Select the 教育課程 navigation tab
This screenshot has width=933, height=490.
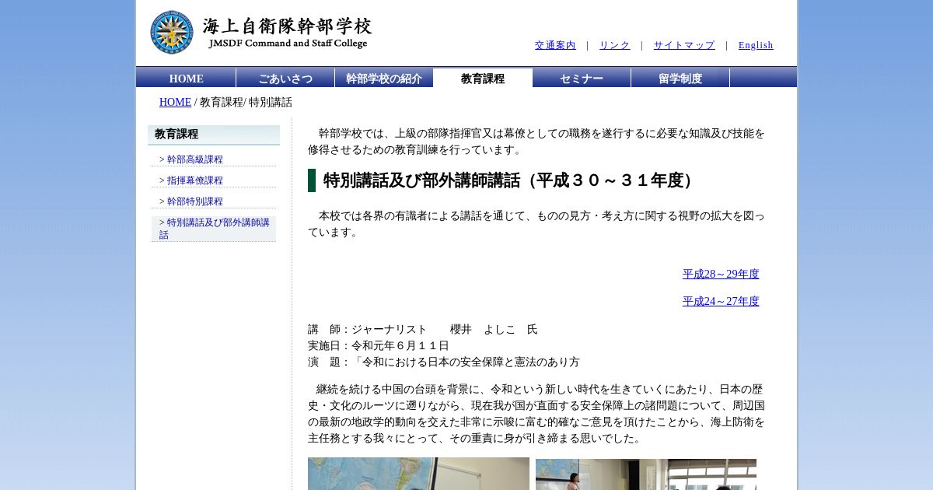pos(483,78)
